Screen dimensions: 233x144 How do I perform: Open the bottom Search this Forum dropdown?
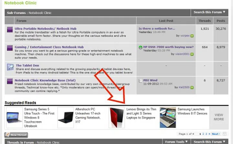tap(210, 142)
